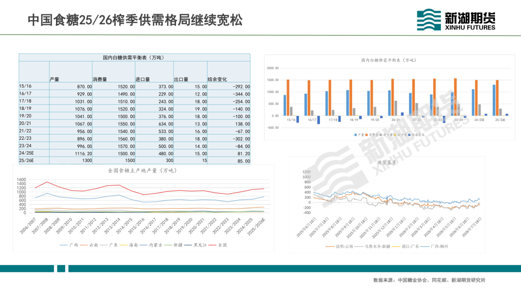Select the 消费量 column header
The height and width of the screenshot is (293, 521).
(x=100, y=80)
